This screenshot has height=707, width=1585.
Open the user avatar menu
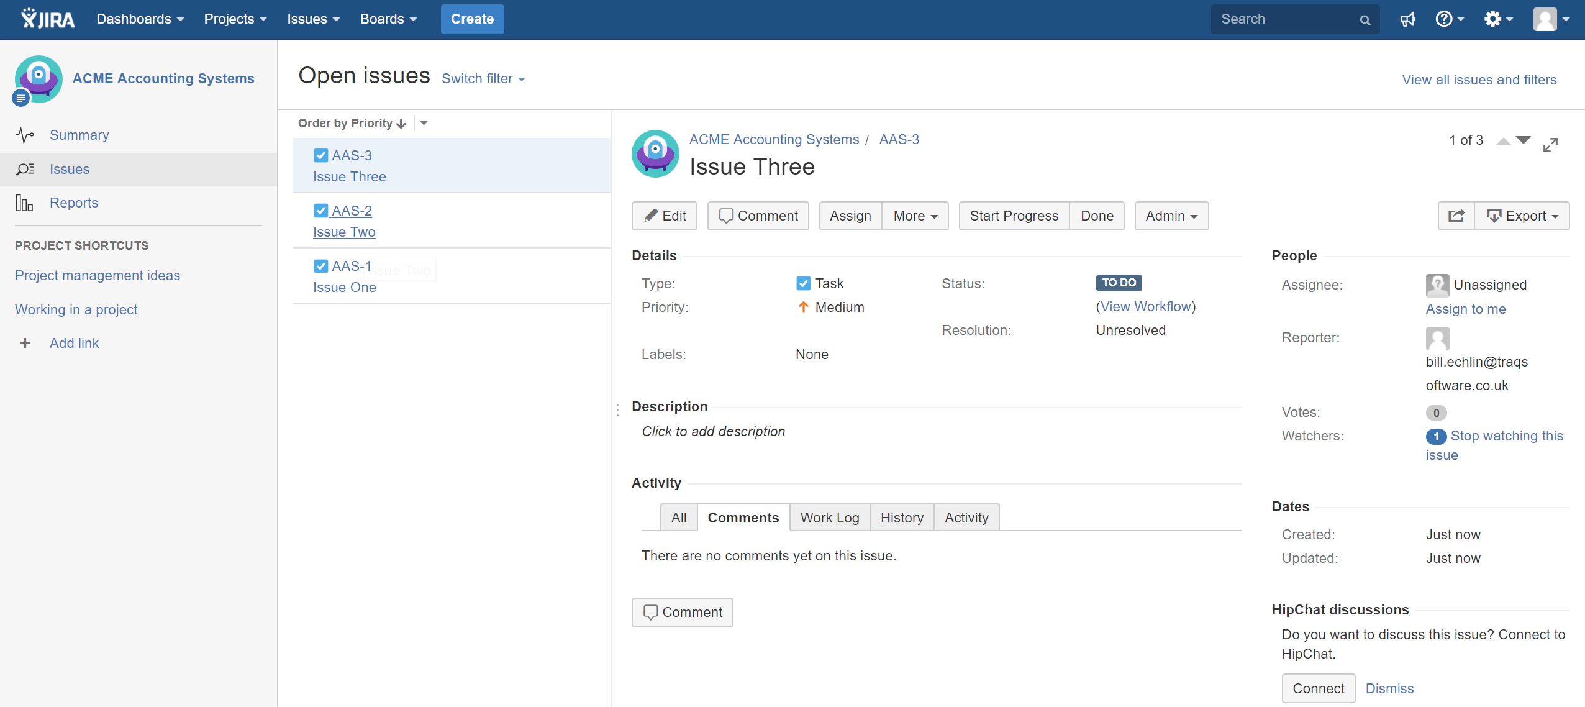click(x=1546, y=19)
